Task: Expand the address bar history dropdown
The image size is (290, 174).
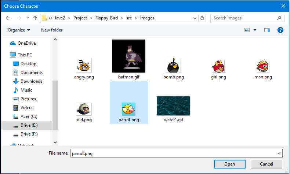Action: 195,18
